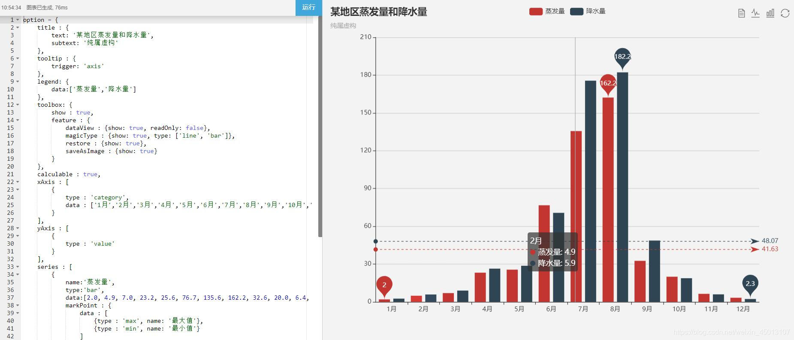Click the 4月 red evaporation bar
This screenshot has height=340, width=794.
(x=480, y=287)
